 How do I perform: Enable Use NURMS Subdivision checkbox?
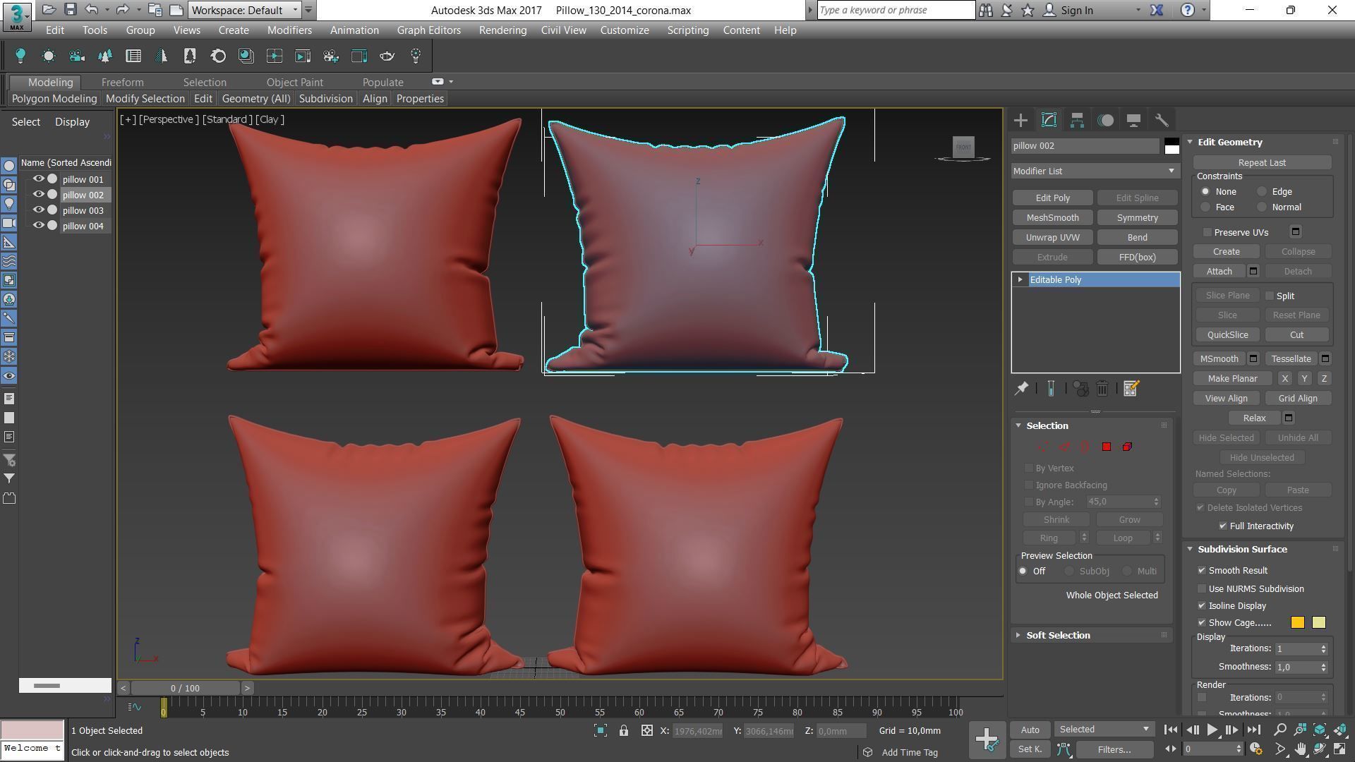(x=1202, y=588)
